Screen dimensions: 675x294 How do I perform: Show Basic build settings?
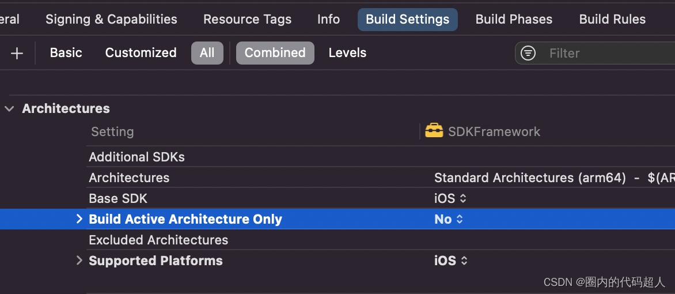tap(66, 52)
